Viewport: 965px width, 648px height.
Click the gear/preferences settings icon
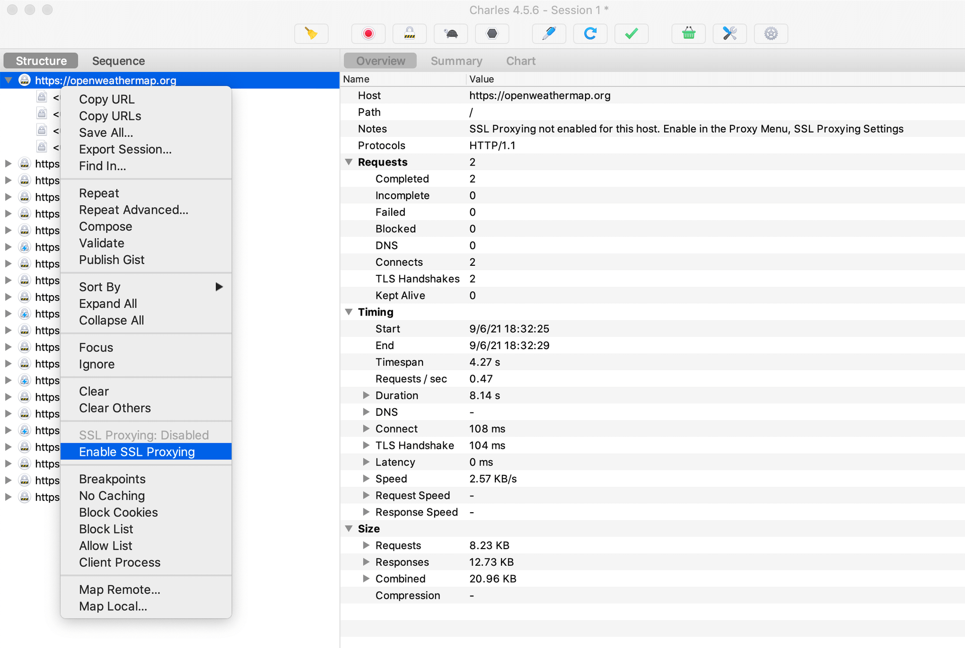click(771, 34)
